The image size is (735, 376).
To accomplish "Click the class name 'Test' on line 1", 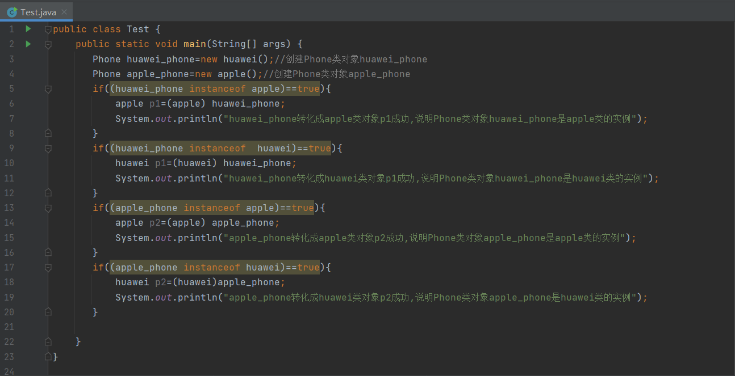I will pos(138,29).
